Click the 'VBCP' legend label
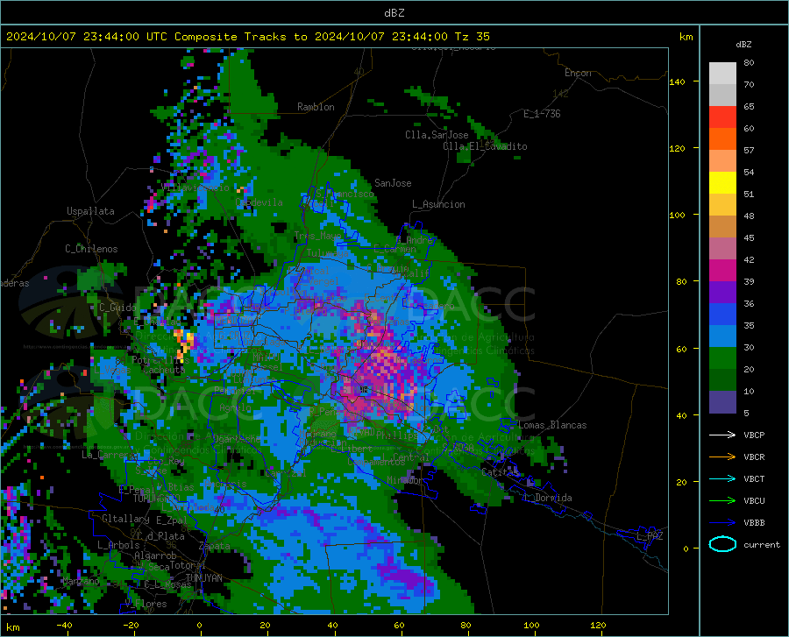The image size is (789, 637). (x=754, y=435)
